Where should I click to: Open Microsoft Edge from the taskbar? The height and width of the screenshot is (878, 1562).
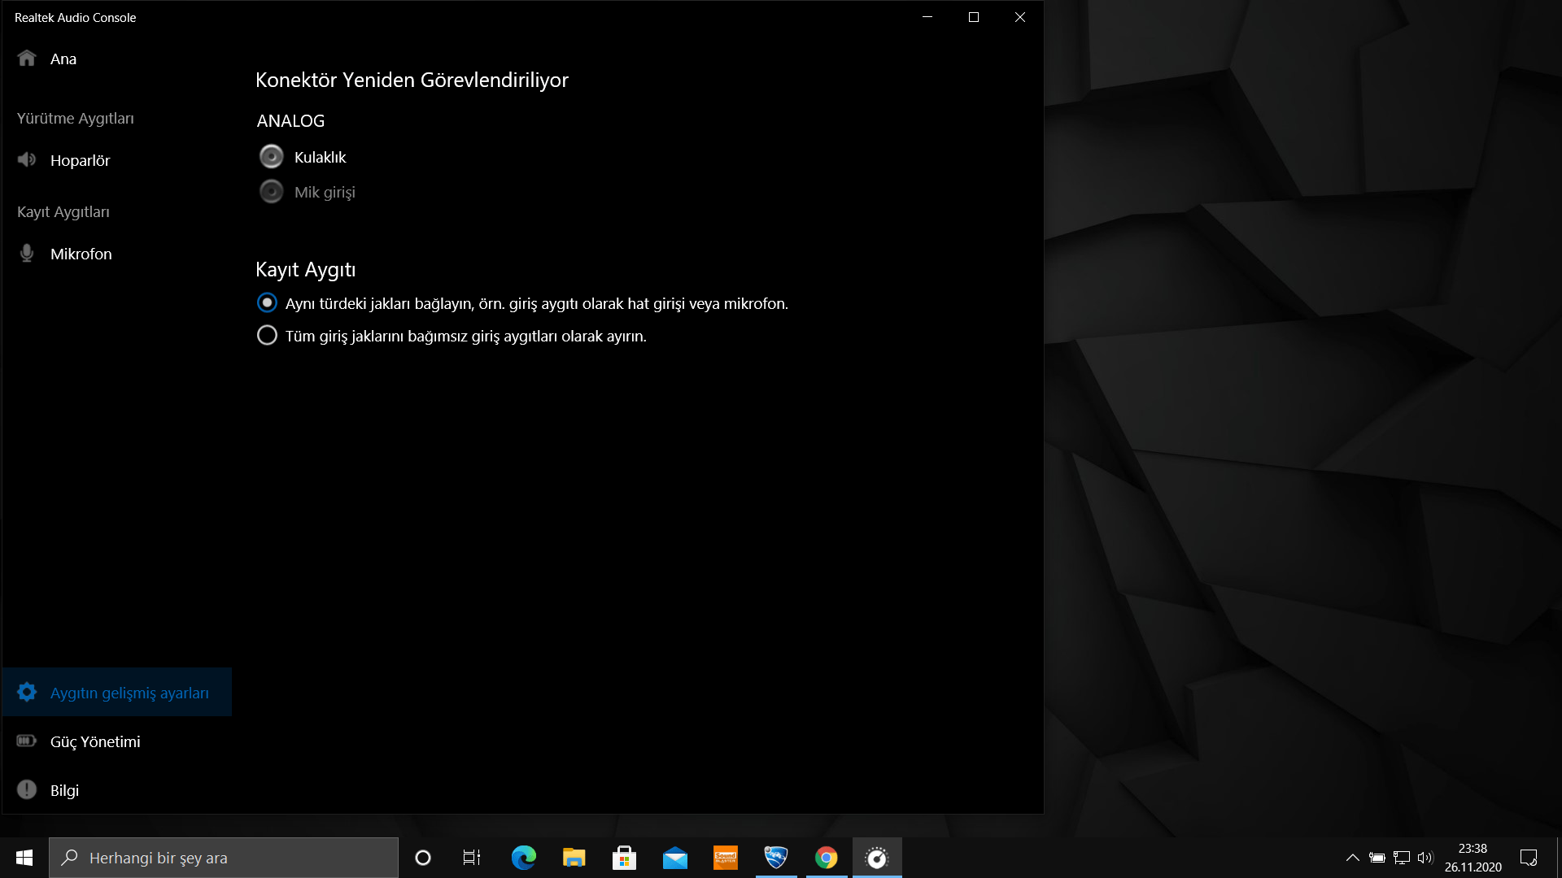[x=523, y=858]
